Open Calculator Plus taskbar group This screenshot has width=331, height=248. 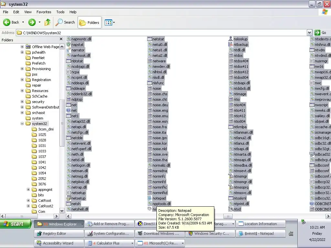109,243
